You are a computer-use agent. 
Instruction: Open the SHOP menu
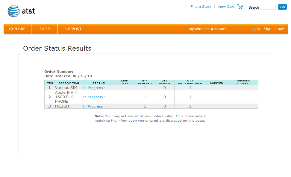coord(45,29)
